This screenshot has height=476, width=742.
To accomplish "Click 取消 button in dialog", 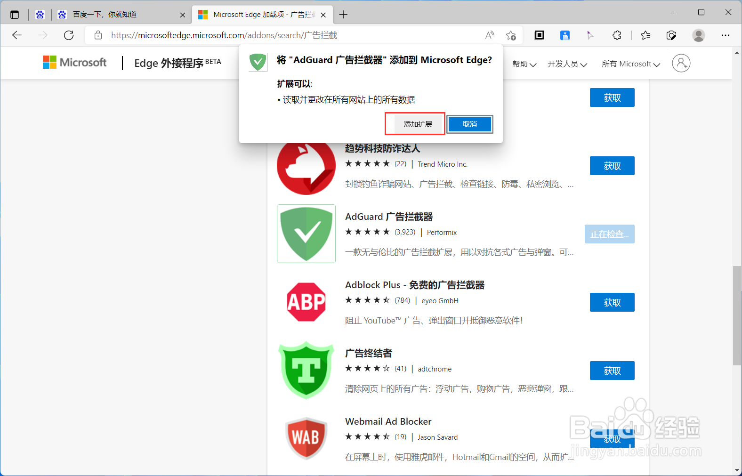I will [470, 124].
